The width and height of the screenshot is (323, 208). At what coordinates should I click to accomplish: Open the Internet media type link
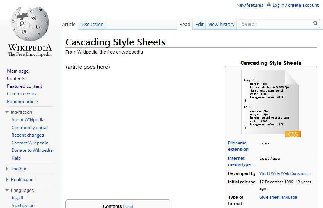pyautogui.click(x=239, y=161)
